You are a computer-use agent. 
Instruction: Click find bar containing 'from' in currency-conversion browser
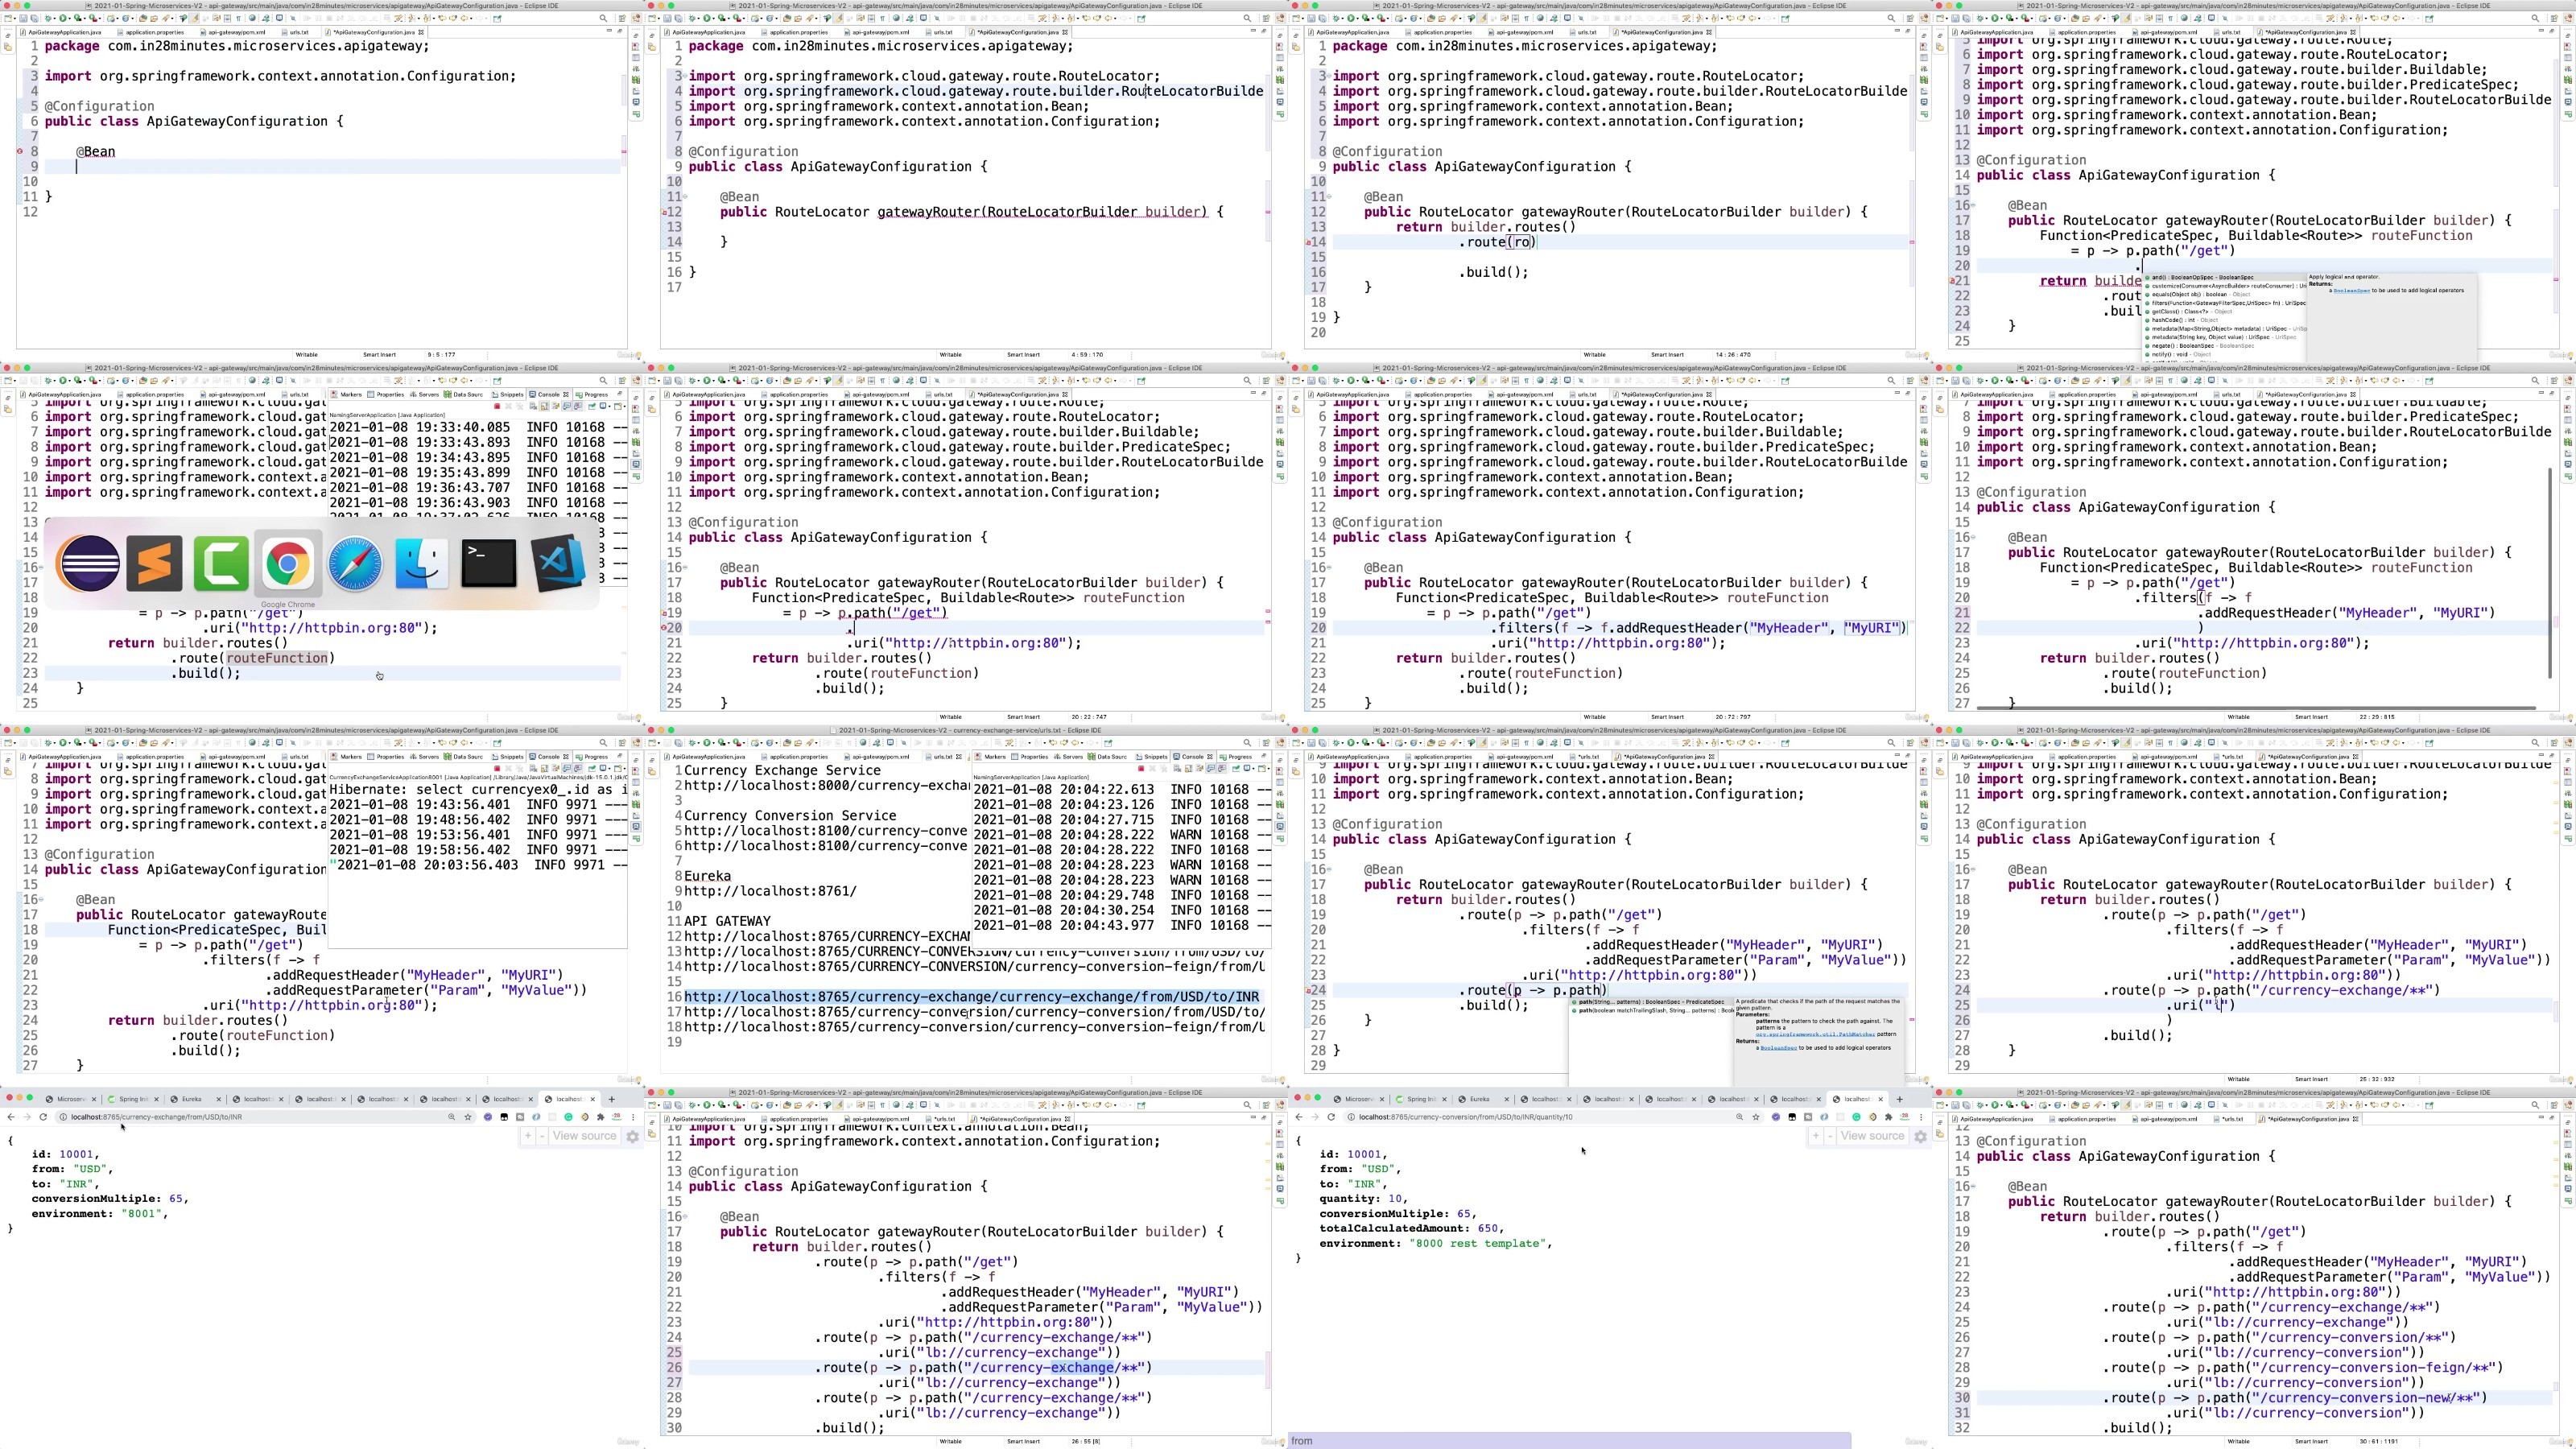1569,1441
